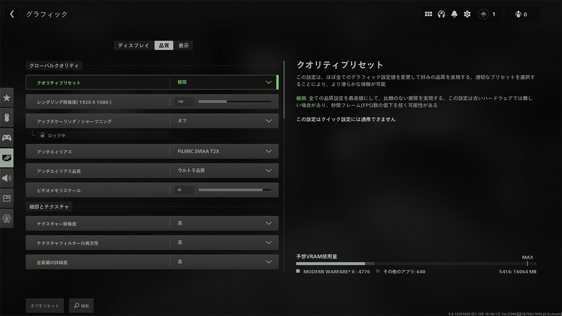Open the favorites star settings tab
This screenshot has height=316, width=562.
(7, 97)
